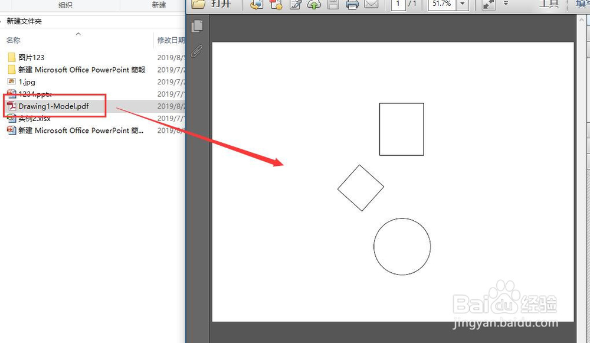Click the PDF icon beside Drawing1-Model.pdf
This screenshot has width=590, height=343.
tap(12, 106)
